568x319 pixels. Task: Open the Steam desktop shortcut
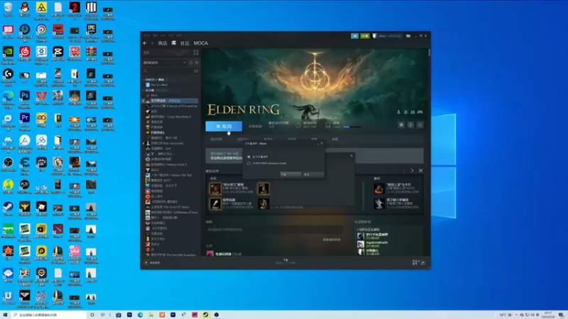(x=8, y=208)
